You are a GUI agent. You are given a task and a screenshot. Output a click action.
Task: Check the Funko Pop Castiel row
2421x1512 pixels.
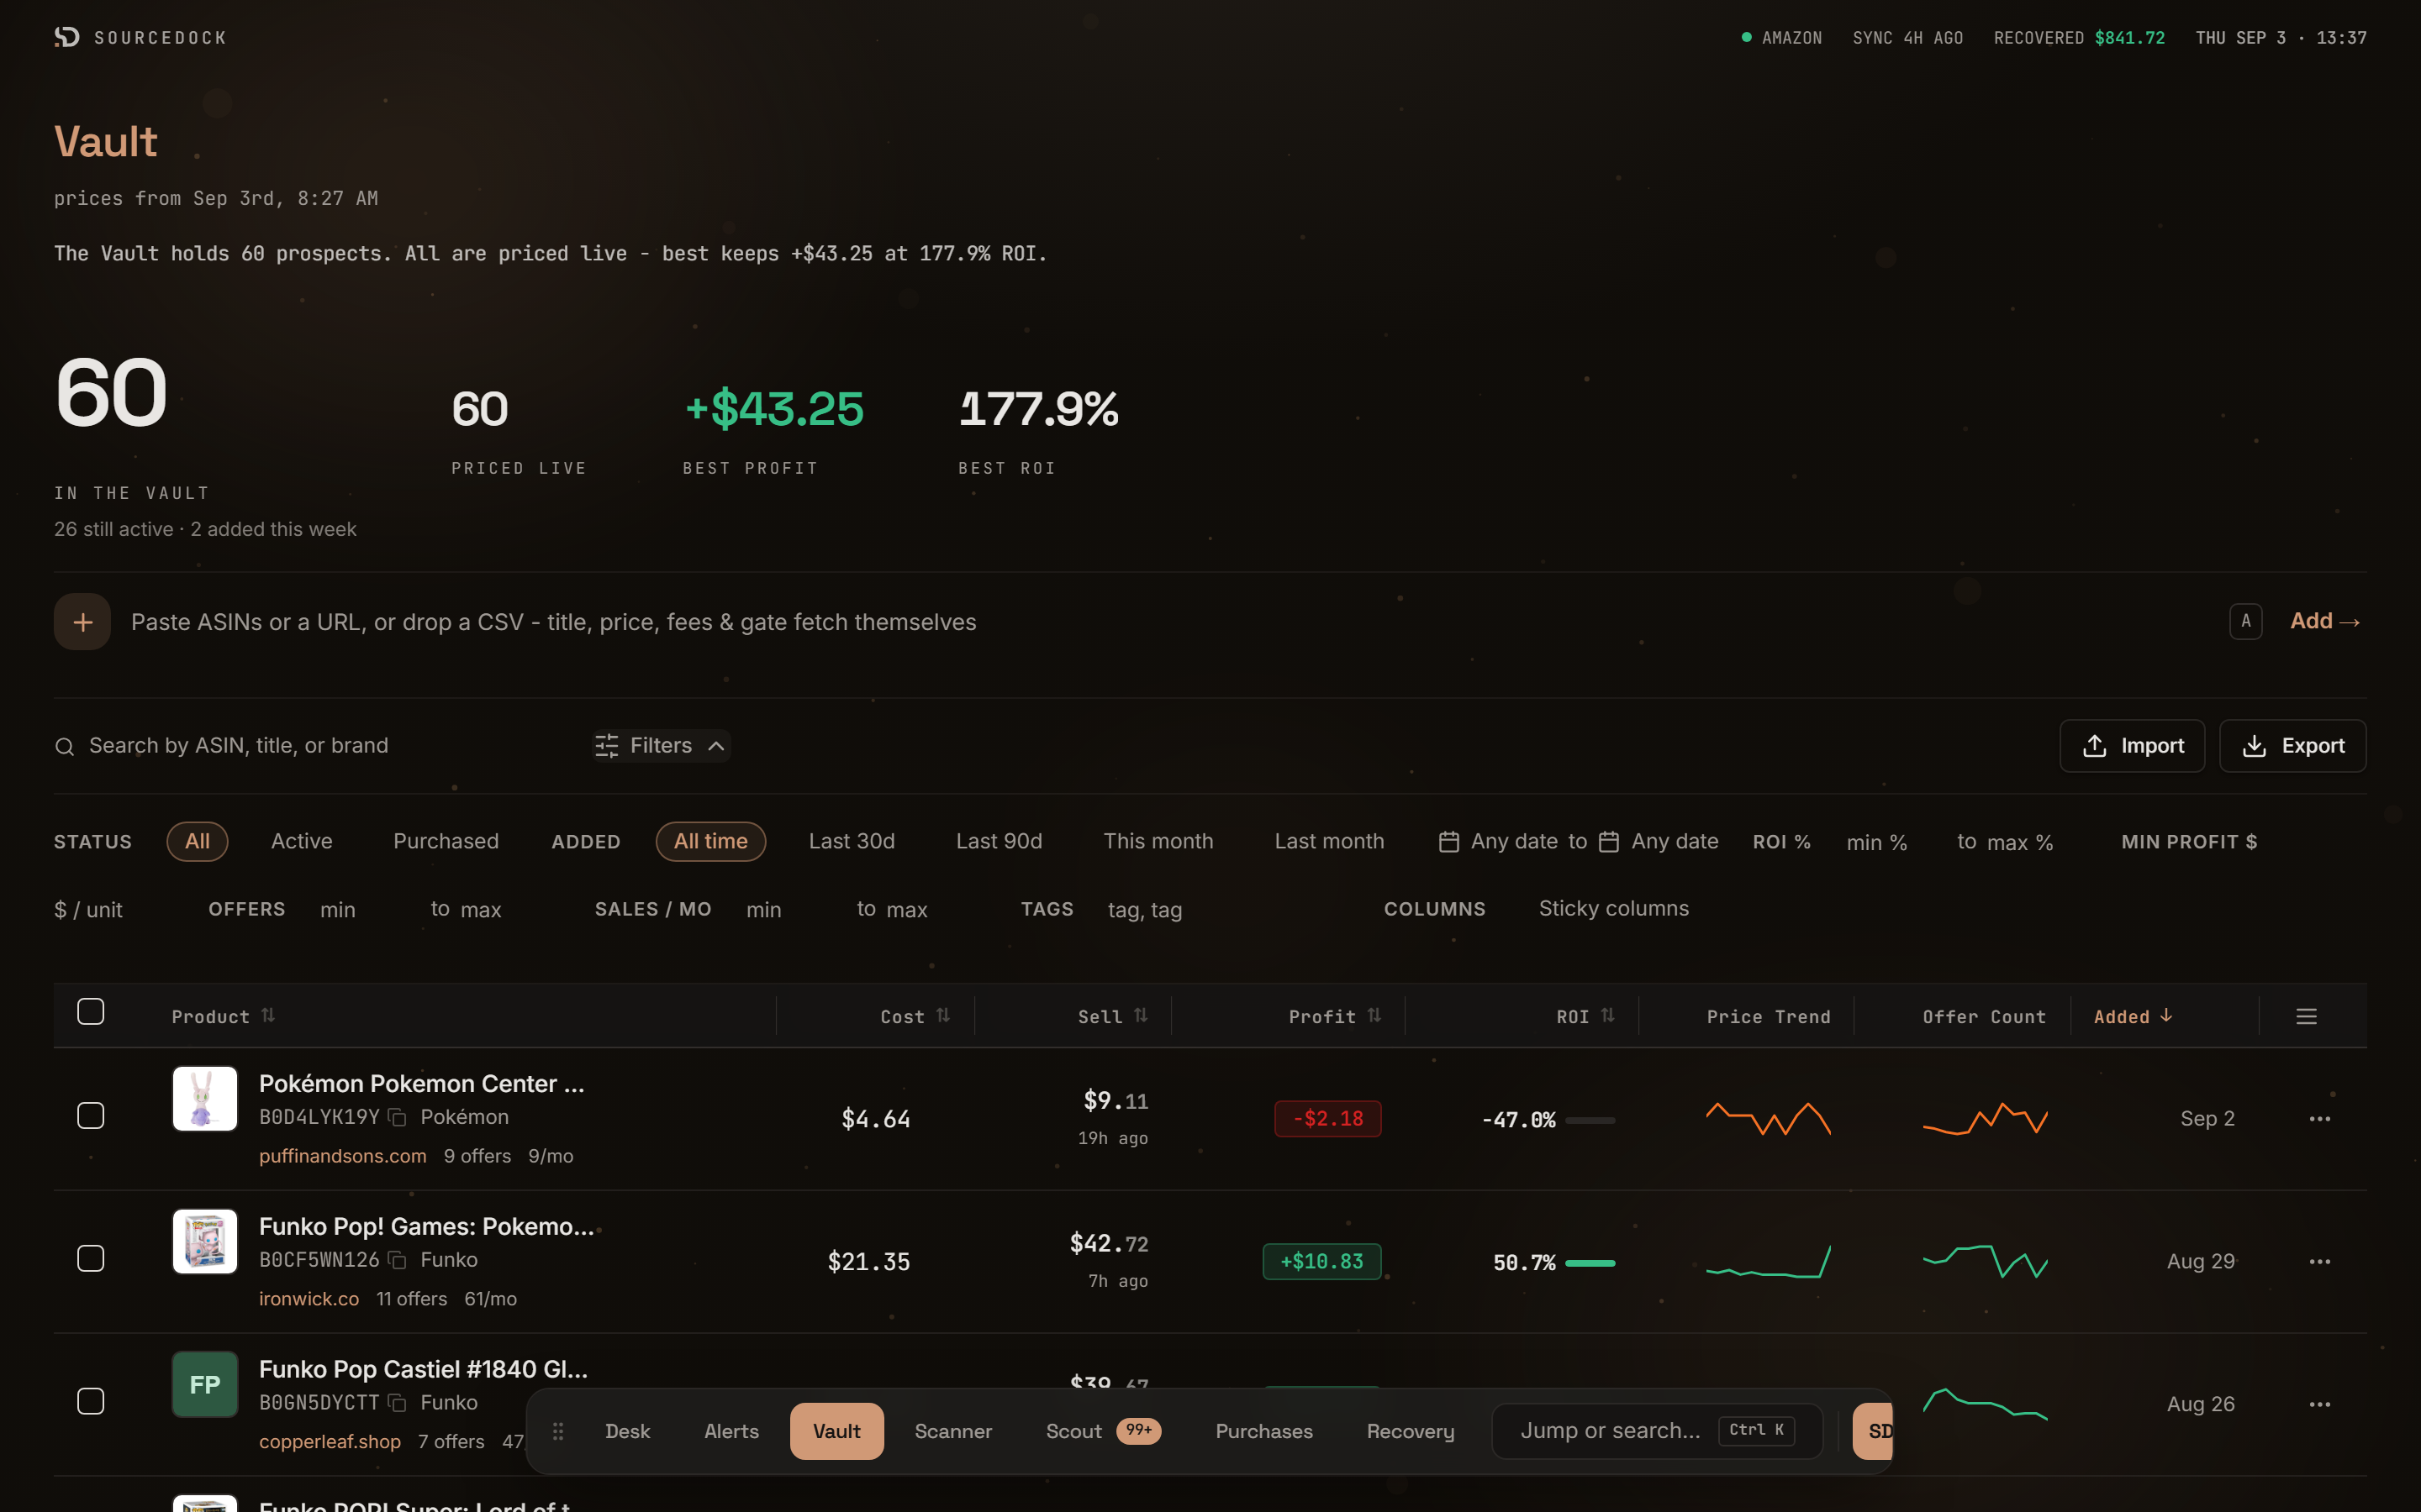[x=91, y=1402]
